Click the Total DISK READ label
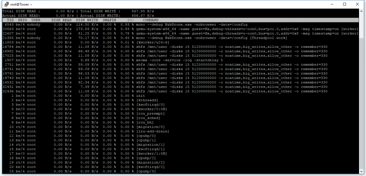Image resolution: width=366 pixels, height=176 pixels. (21, 11)
